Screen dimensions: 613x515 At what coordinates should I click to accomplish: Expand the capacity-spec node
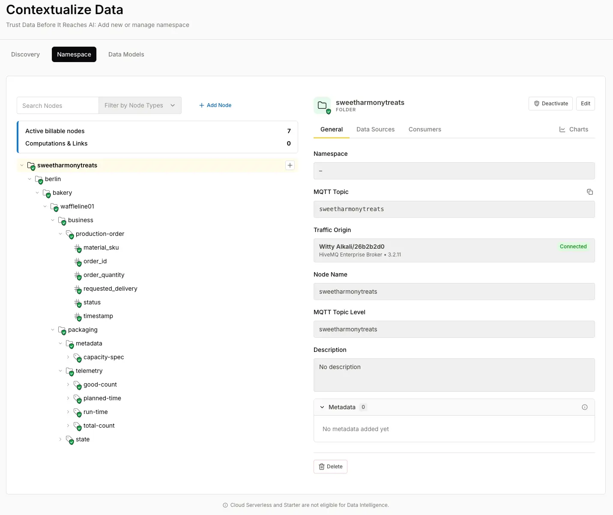(68, 357)
